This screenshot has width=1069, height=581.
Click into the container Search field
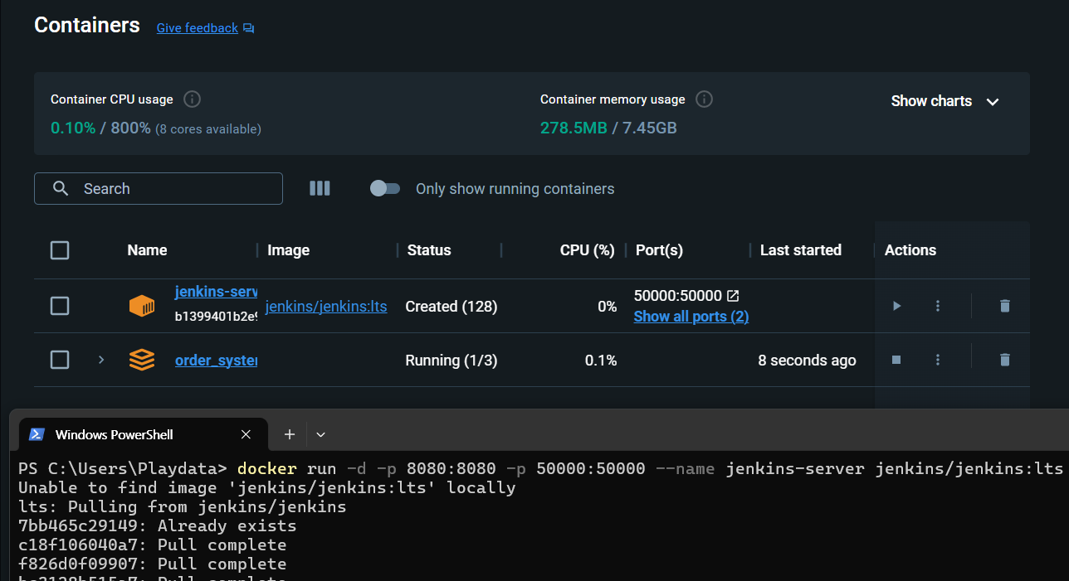pos(159,188)
